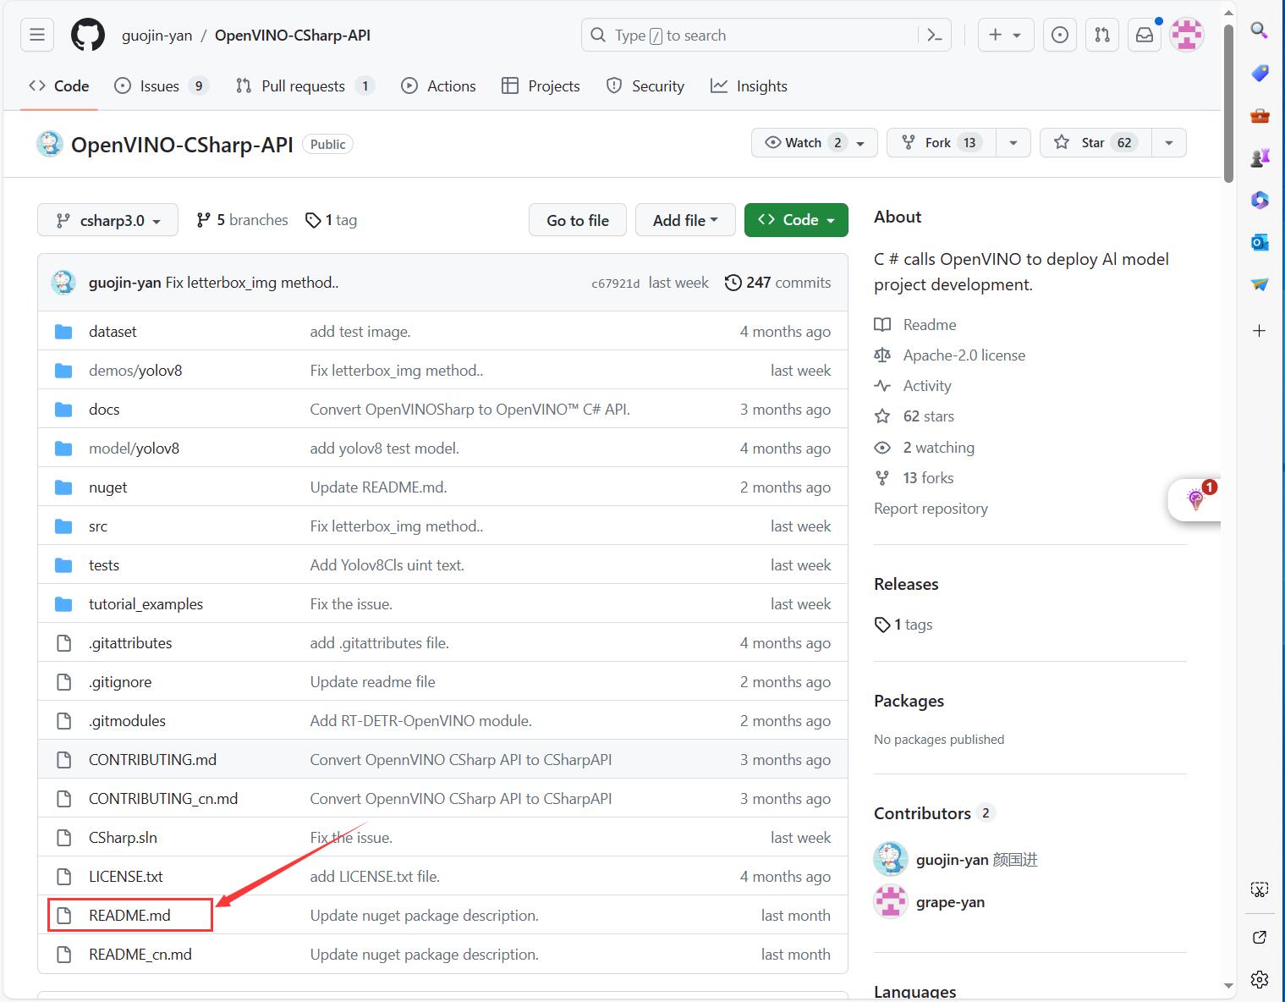Viewport: 1285px width, 1002px height.
Task: Switch to the Insights tab
Action: (749, 86)
